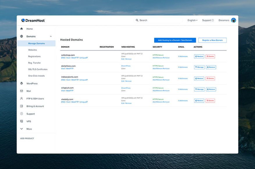
Task: Click the search magnifier icon
Action: pos(137,20)
